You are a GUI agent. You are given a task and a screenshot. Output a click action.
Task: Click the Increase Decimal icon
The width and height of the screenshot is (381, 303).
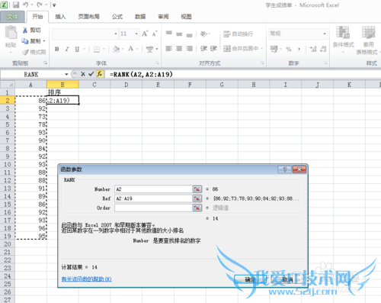tap(313, 49)
